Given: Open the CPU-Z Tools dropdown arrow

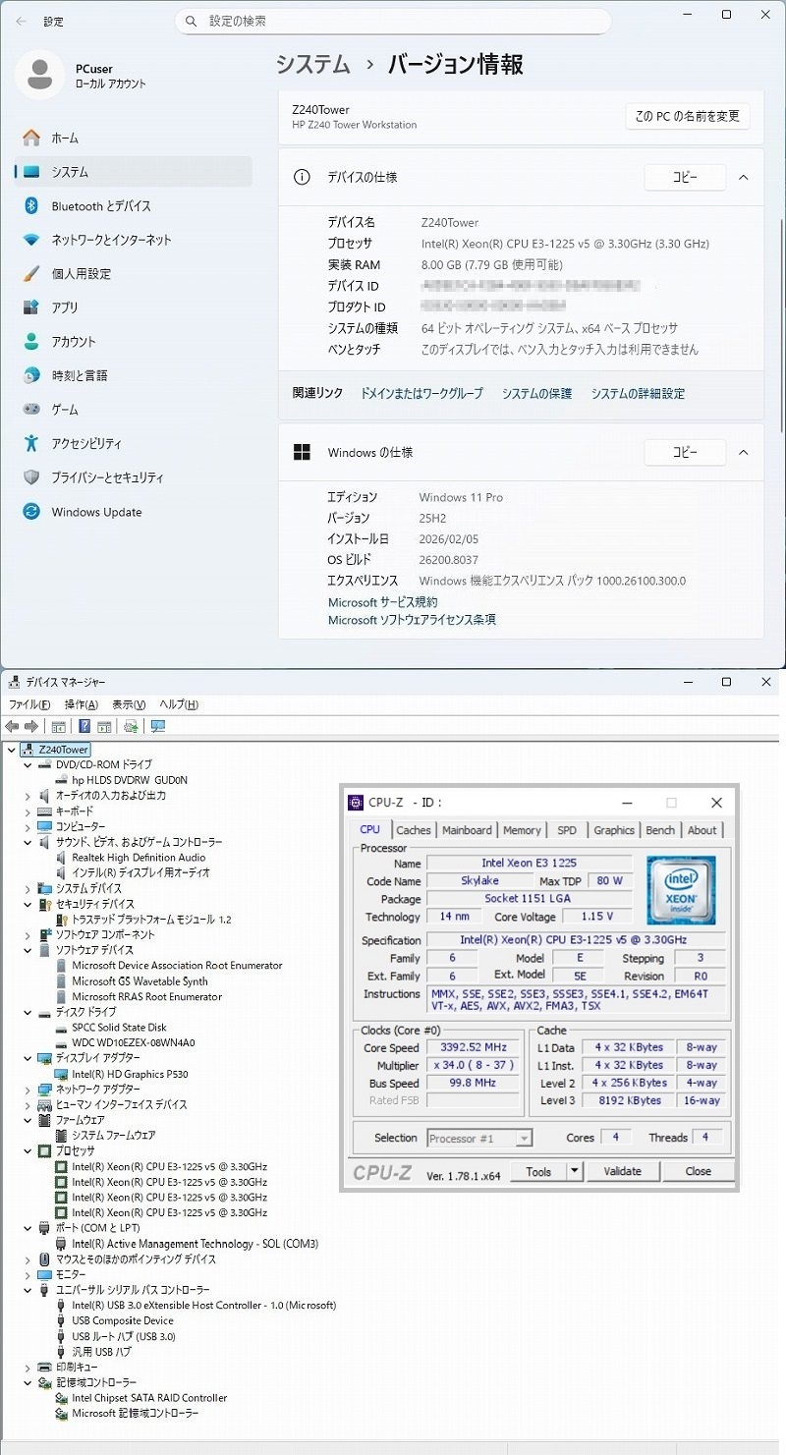Looking at the screenshot, I should click(x=575, y=1171).
